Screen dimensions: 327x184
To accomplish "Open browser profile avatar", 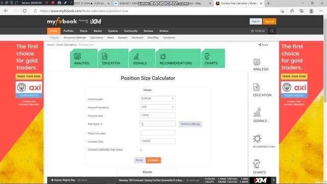I will click(311, 11).
